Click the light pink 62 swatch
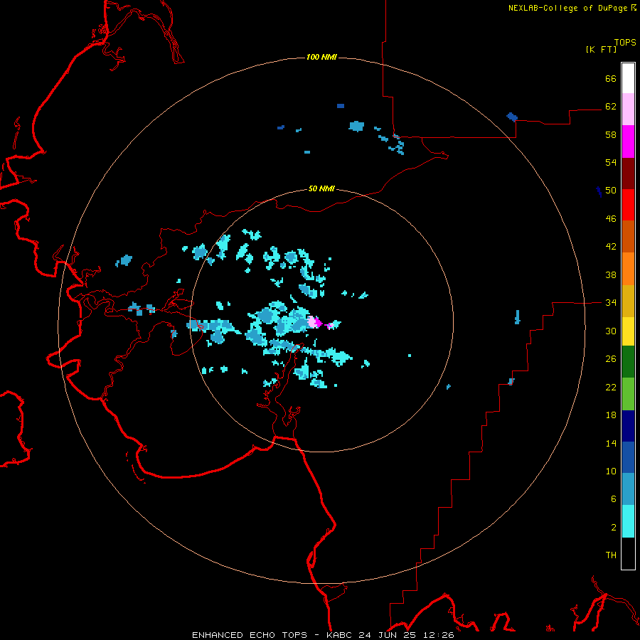The width and height of the screenshot is (640, 640). pyautogui.click(x=628, y=110)
